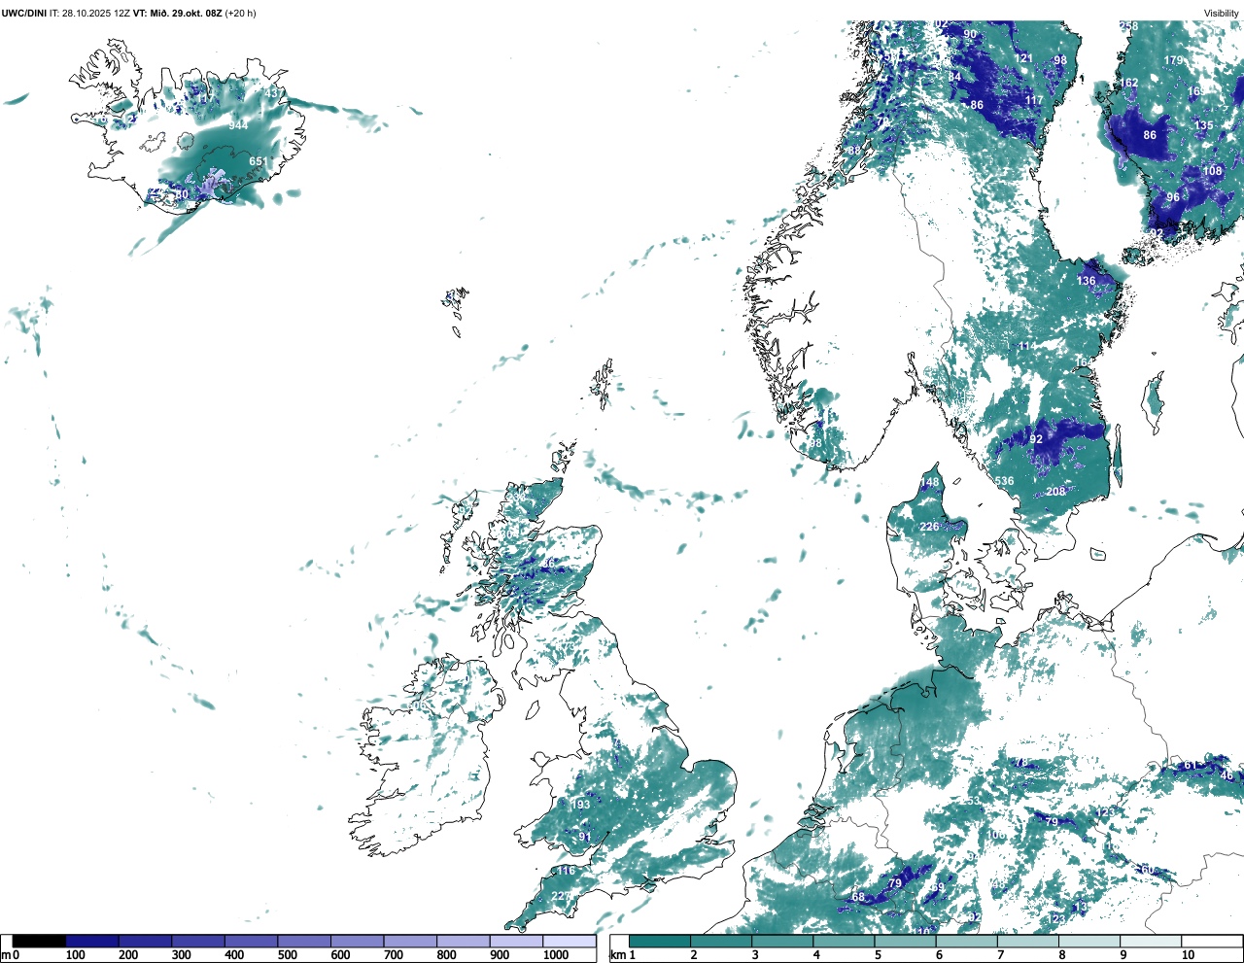Click the 135 value over Finland
Screen dimensions: 1244x963
(1204, 125)
